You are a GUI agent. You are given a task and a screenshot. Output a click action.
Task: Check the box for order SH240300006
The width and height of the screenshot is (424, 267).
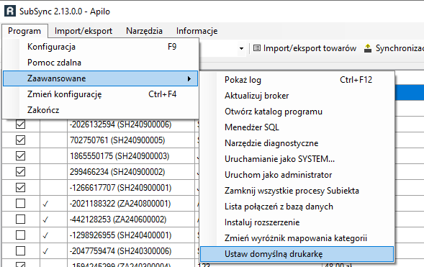click(21, 251)
